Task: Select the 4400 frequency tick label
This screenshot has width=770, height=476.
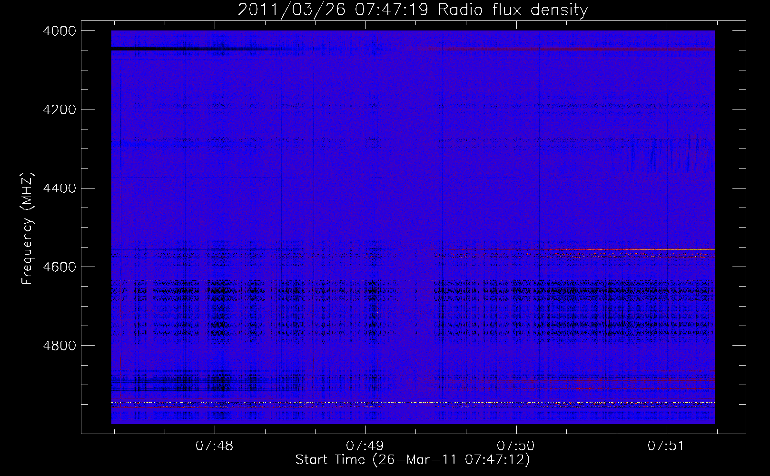Action: point(59,188)
